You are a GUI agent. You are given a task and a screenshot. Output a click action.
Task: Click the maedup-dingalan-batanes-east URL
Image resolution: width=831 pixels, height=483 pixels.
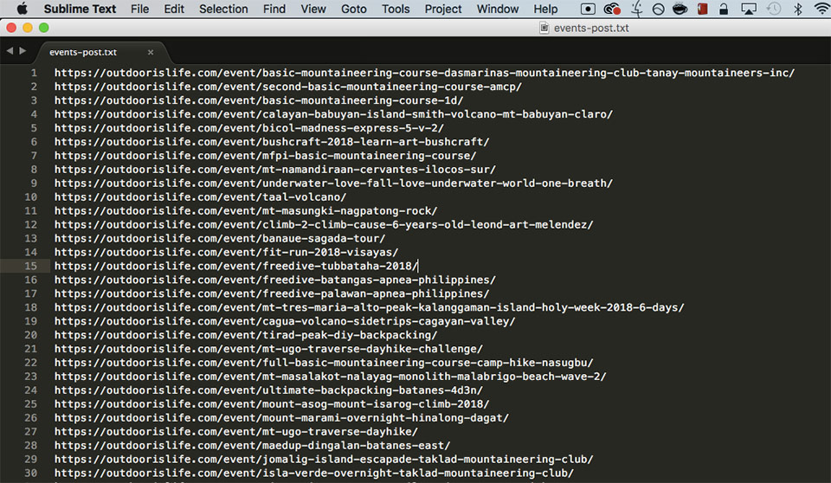coord(252,446)
